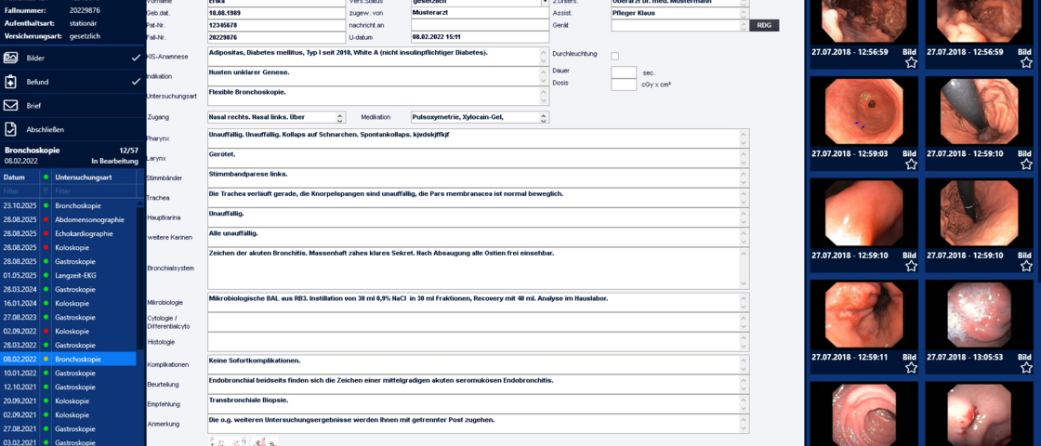This screenshot has height=446, width=1041.
Task: Open the Brief envelope icon
Action: (11, 106)
